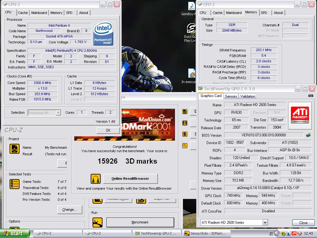Click the tree icon beside Online ResultBrowser
The width and height of the screenshot is (317, 238).
tap(96, 179)
